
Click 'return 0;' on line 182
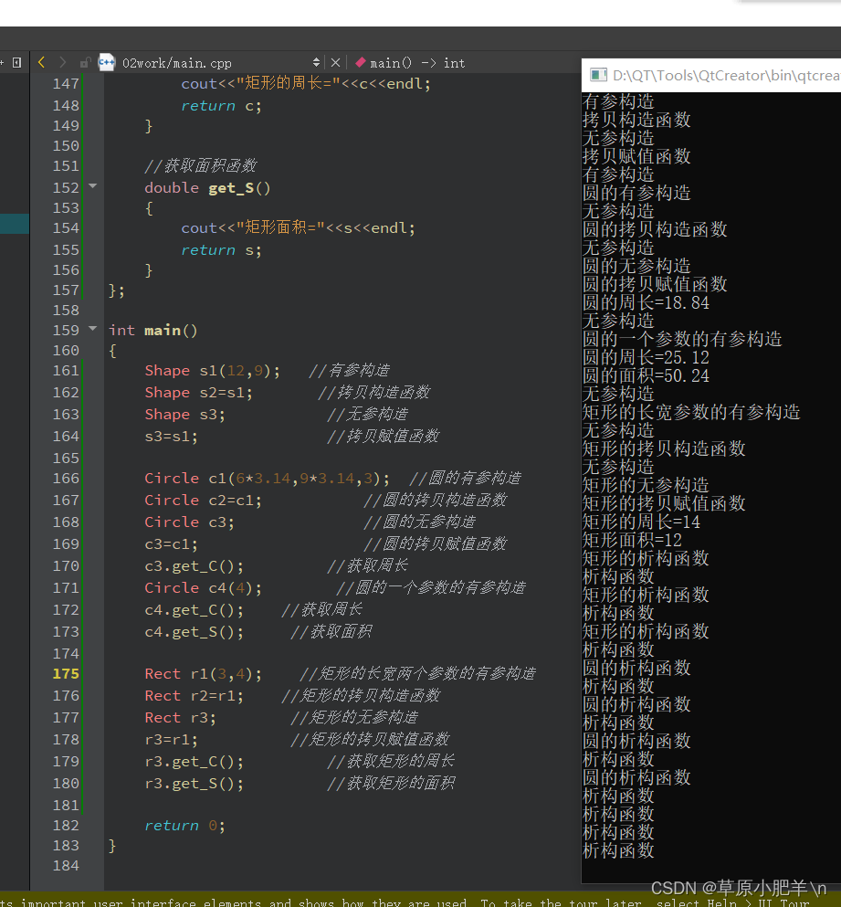coord(184,826)
